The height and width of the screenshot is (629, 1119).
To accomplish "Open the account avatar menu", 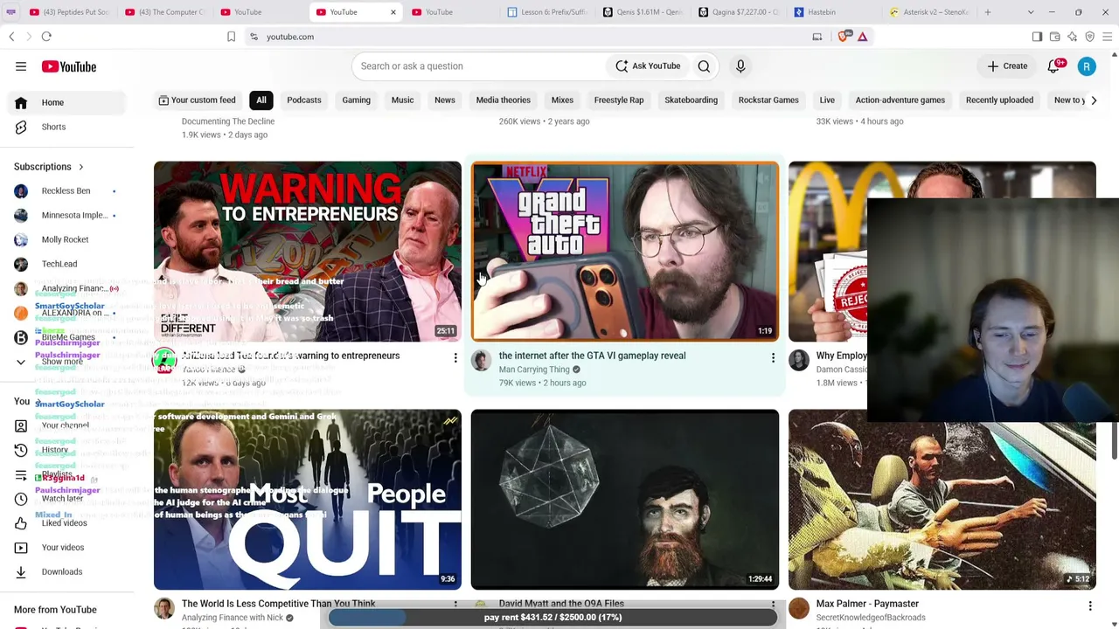I will tap(1087, 66).
